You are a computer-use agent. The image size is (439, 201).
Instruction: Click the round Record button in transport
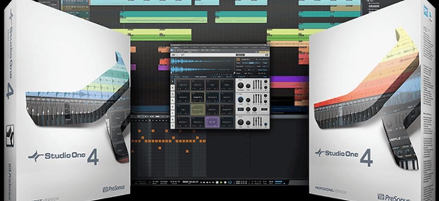225,182
